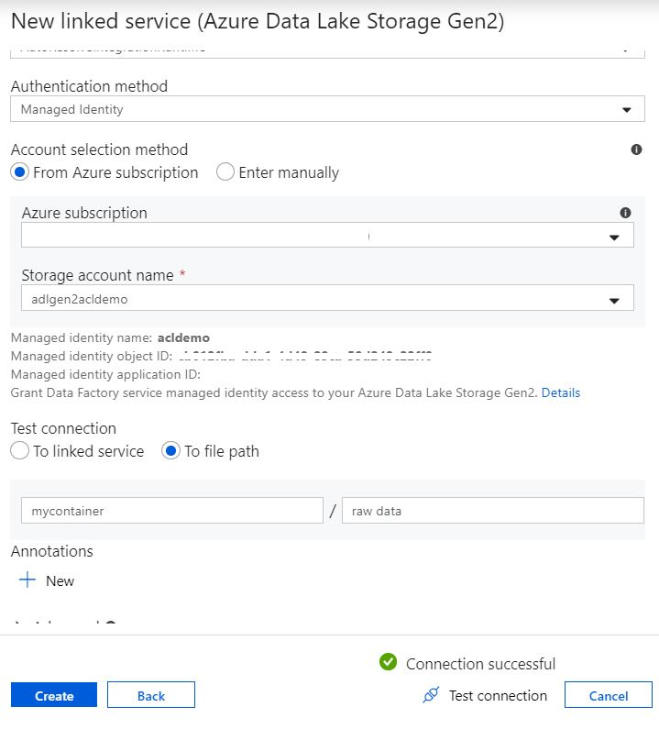Click the New annotation label

(60, 580)
